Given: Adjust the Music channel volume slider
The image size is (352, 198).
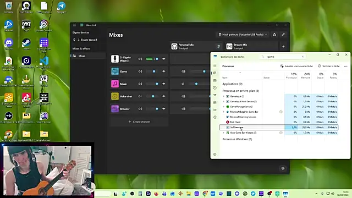Looking at the screenshot, I should [152, 84].
